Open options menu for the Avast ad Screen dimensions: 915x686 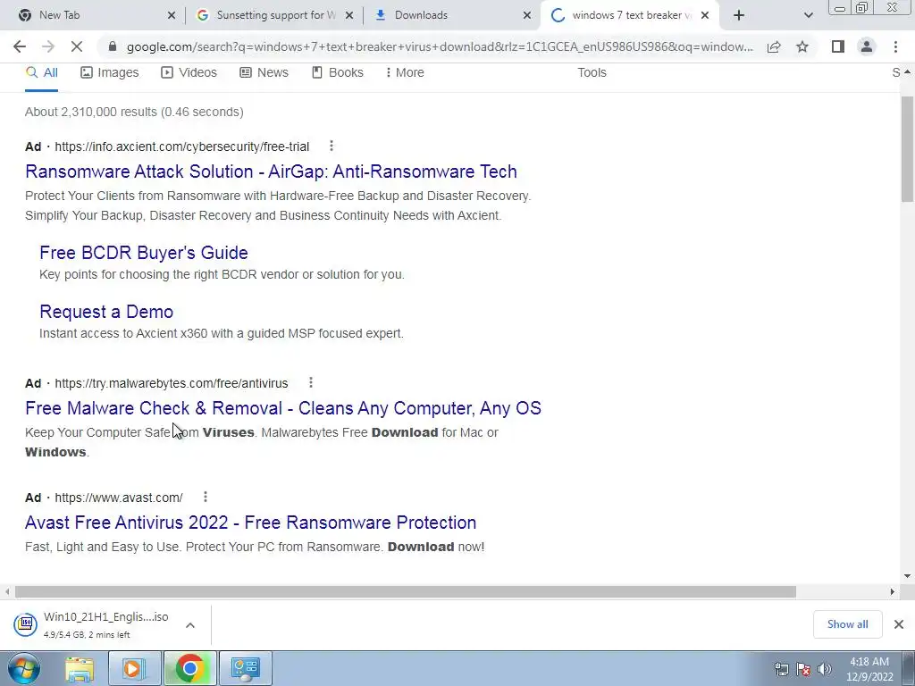206,497
